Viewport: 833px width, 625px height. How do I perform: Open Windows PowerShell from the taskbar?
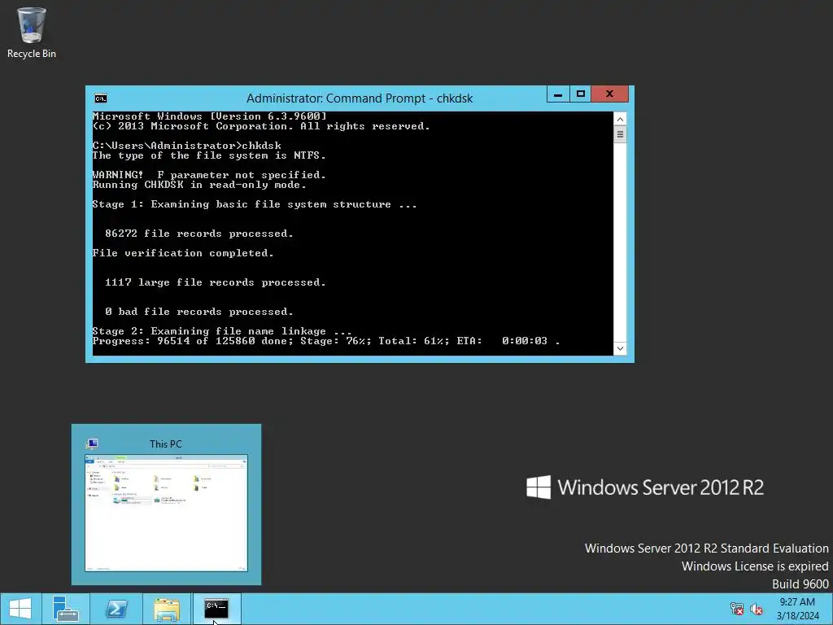click(x=116, y=609)
